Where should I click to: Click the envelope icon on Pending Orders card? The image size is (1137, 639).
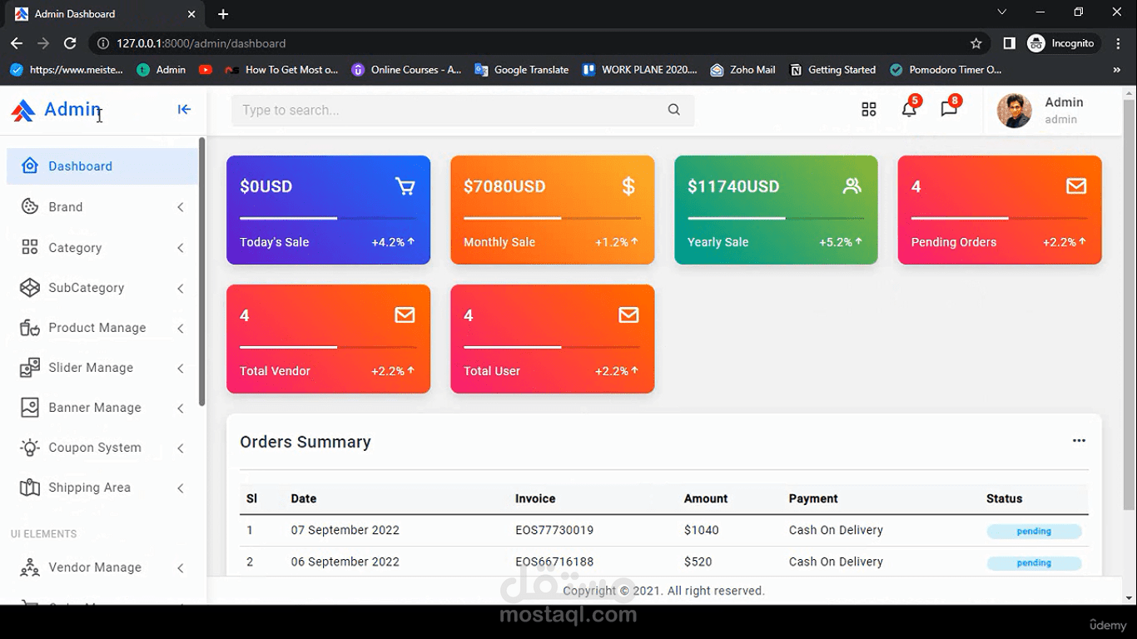(x=1075, y=186)
